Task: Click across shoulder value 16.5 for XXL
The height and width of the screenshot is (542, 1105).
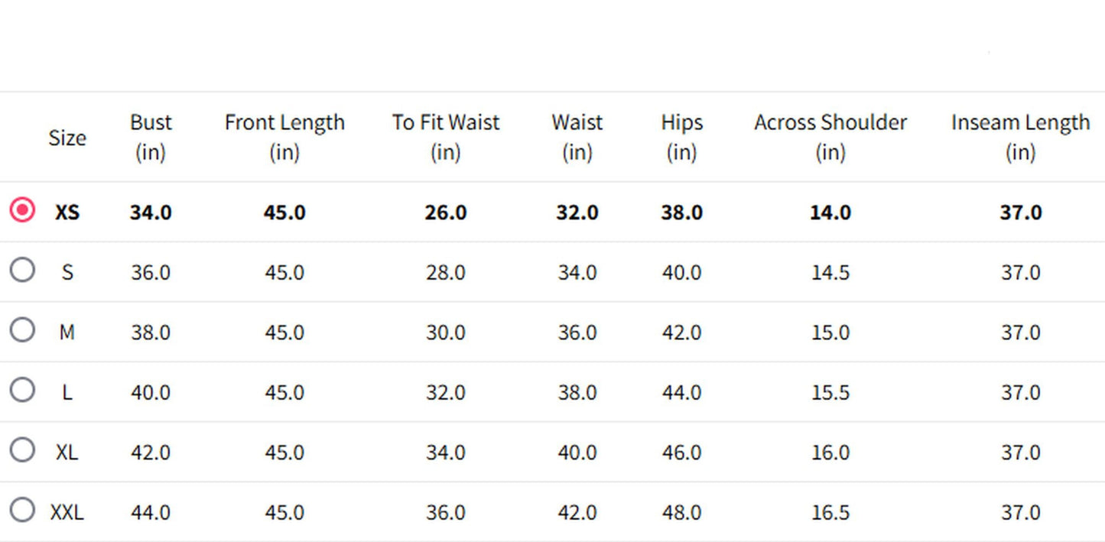Action: coord(830,512)
